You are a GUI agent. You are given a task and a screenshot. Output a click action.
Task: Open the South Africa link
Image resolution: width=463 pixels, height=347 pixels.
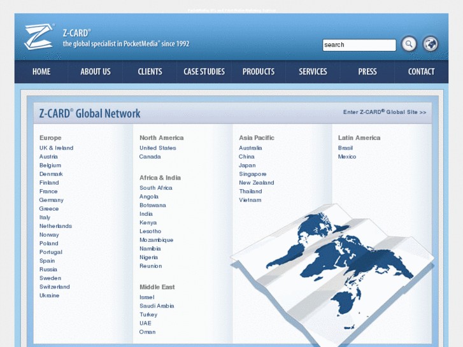[156, 188]
